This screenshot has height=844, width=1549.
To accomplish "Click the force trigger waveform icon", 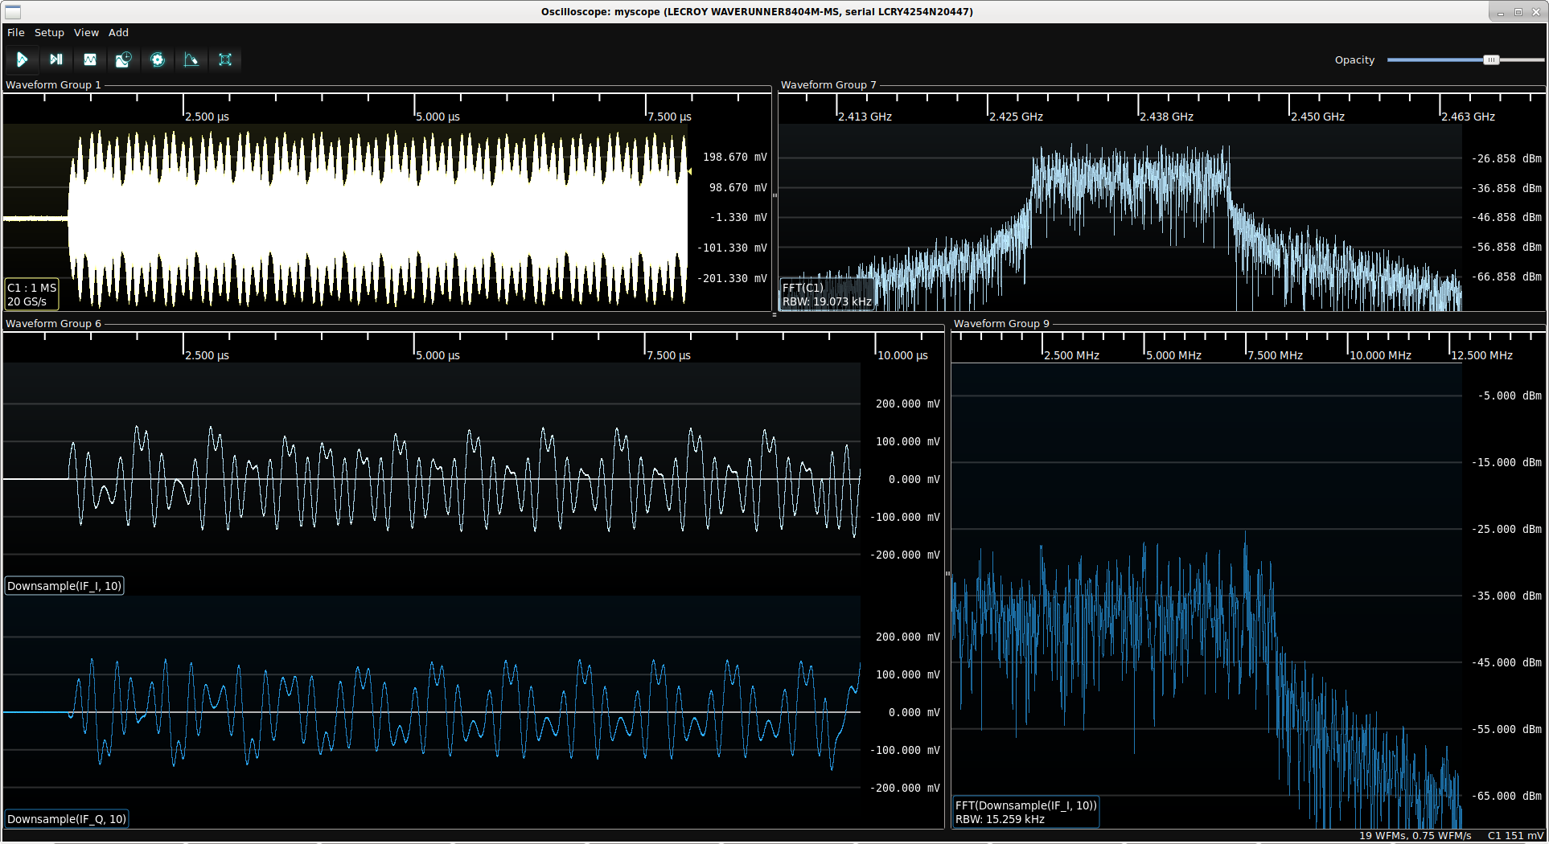I will tap(90, 59).
